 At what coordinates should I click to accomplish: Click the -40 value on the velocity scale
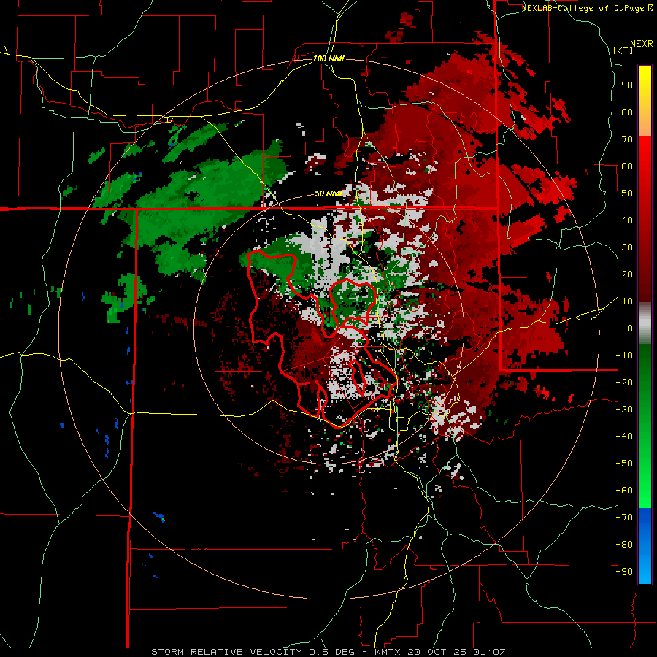tap(624, 437)
